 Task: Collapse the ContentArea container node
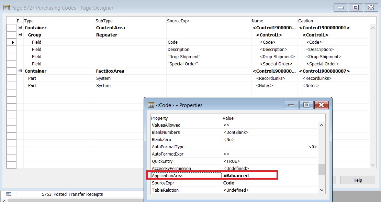[20, 28]
